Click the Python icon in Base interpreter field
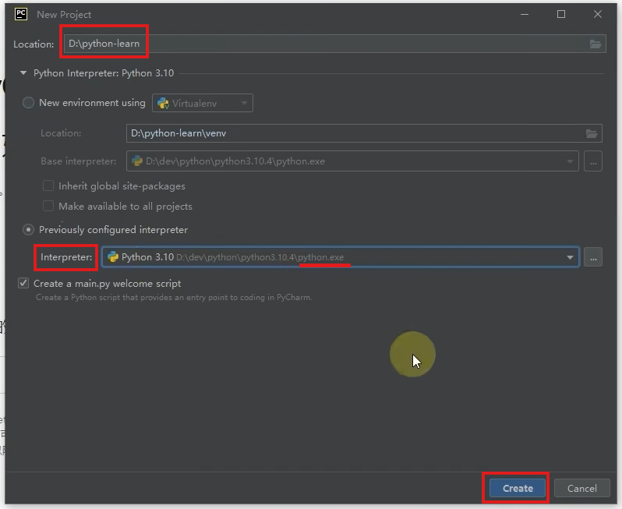622x509 pixels. [137, 161]
